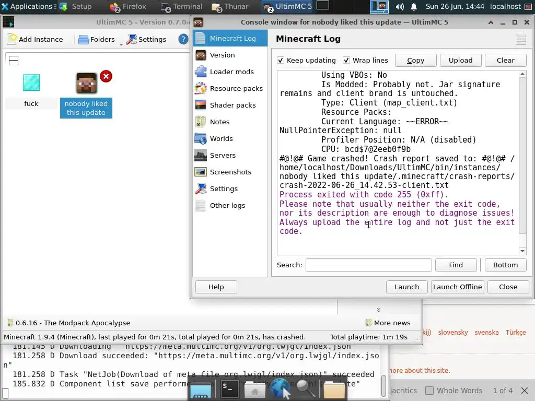Open the web browser globe dock icon
The image size is (535, 401).
click(x=281, y=388)
